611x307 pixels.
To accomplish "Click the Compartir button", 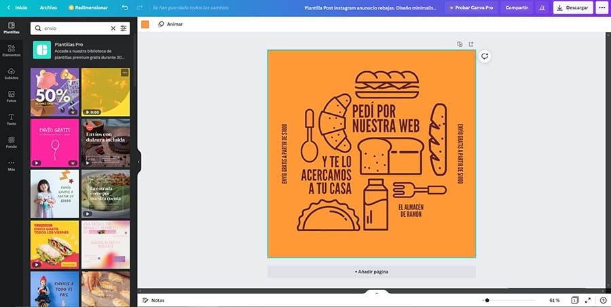I will point(517,7).
